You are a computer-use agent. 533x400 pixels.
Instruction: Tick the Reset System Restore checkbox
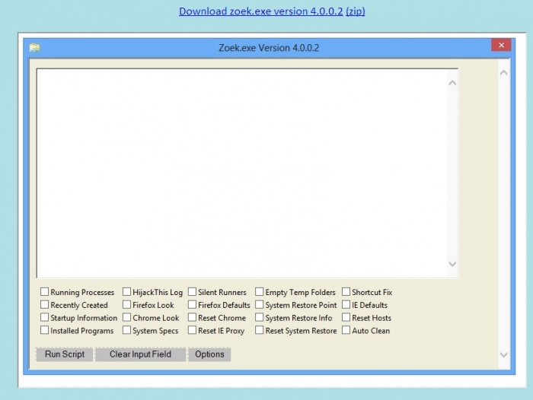(260, 330)
